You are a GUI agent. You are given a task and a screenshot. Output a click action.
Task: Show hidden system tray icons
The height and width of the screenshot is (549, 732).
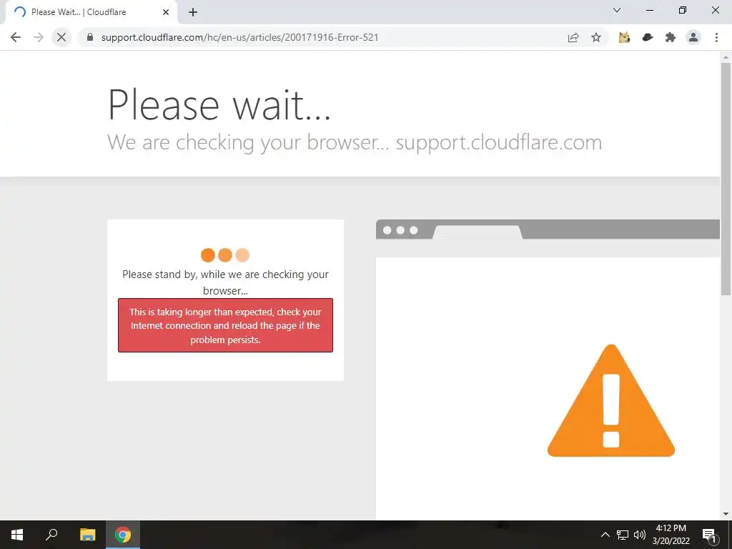(x=605, y=535)
